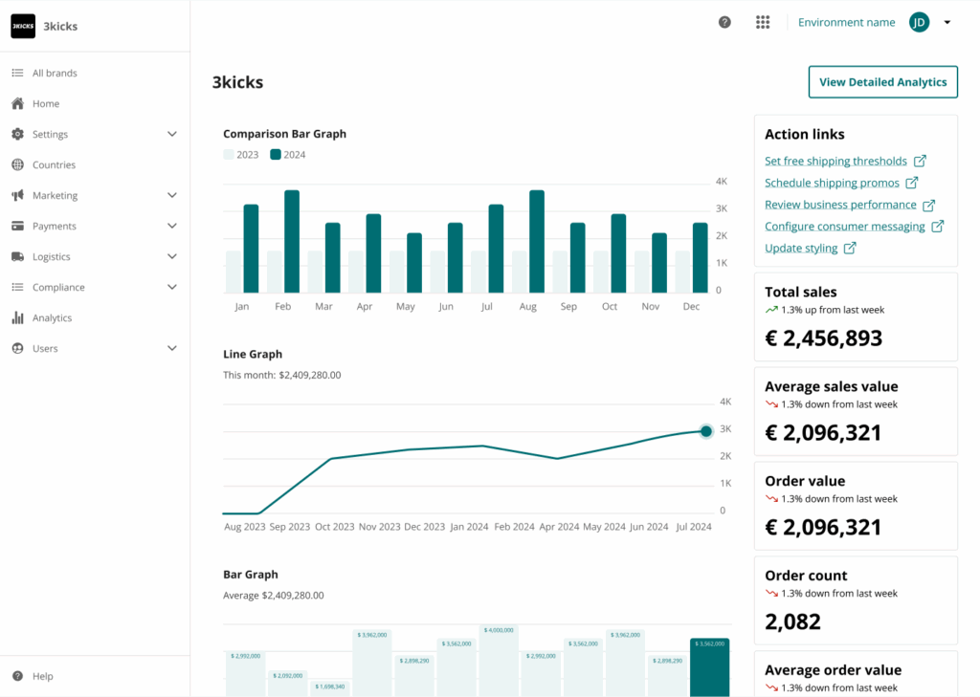
Task: Click the Compliance list icon
Action: [x=17, y=287]
